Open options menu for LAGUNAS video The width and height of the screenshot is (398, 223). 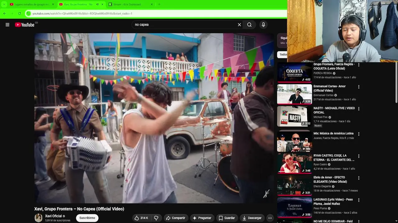[x=359, y=200]
